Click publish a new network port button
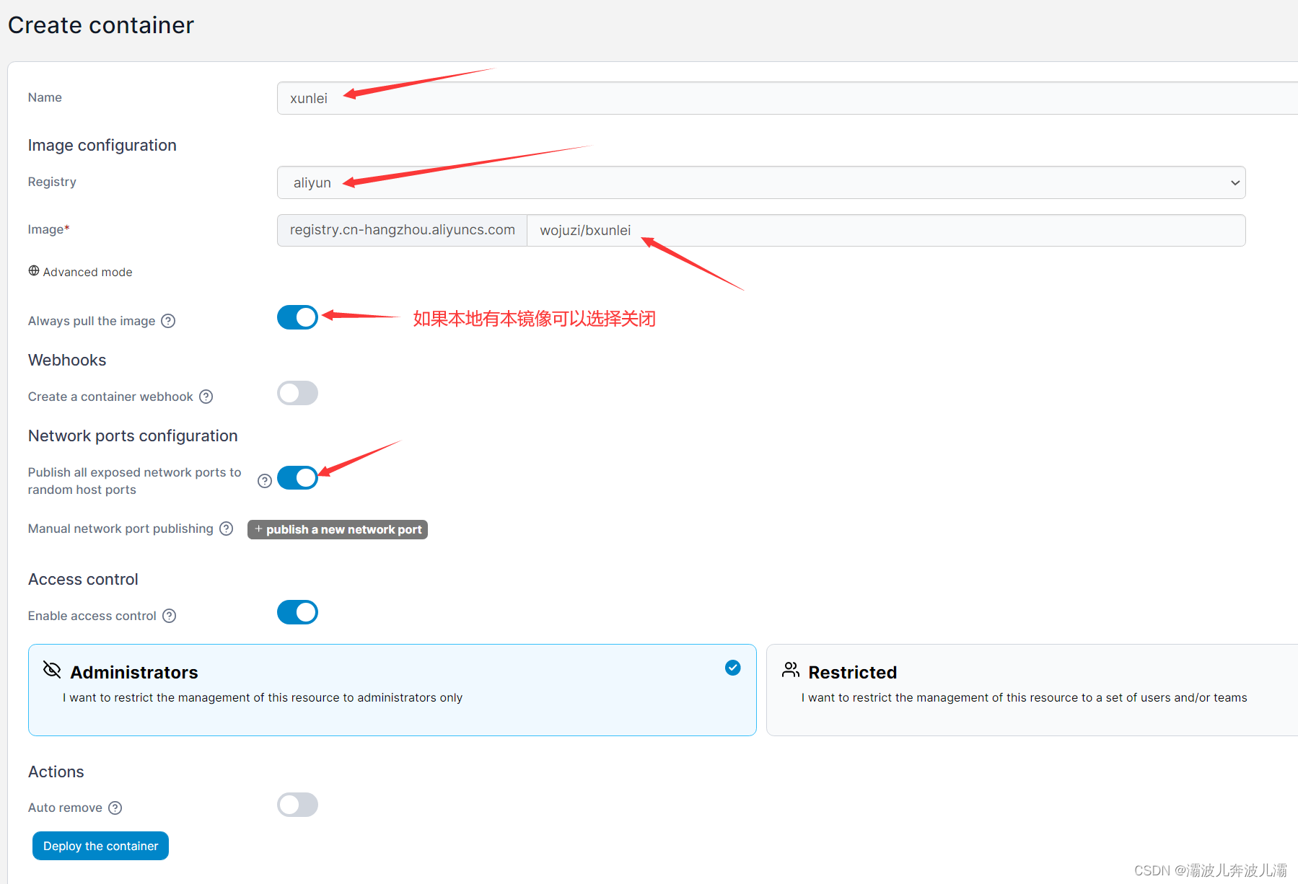 tap(338, 529)
